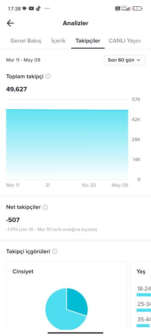Switch to the Genel Bakış tab
This screenshot has height=336, width=151.
click(26, 41)
